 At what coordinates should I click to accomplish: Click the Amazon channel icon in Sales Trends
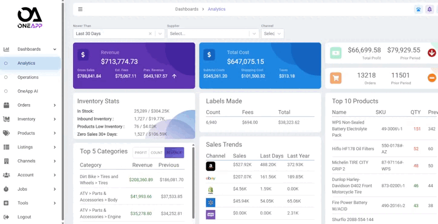(211, 166)
